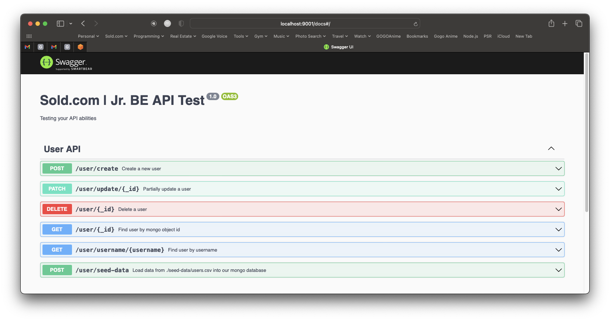Viewport: 610px width, 321px height.
Task: Click the /user/create path text
Action: (97, 168)
